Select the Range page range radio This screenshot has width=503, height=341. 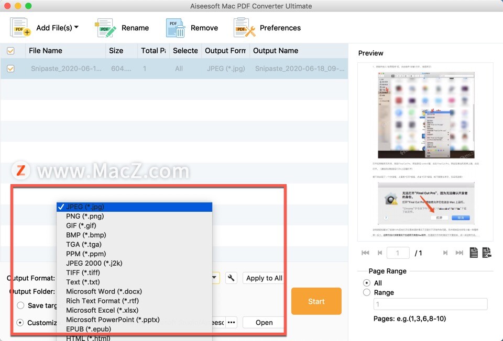[367, 292]
